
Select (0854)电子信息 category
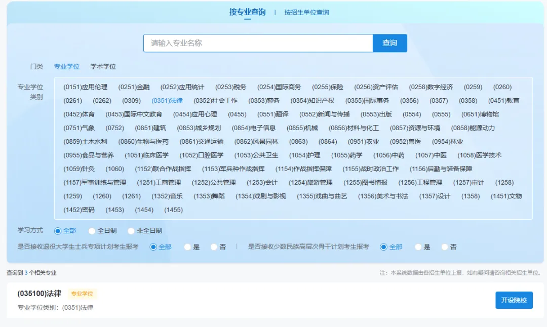[x=254, y=128]
